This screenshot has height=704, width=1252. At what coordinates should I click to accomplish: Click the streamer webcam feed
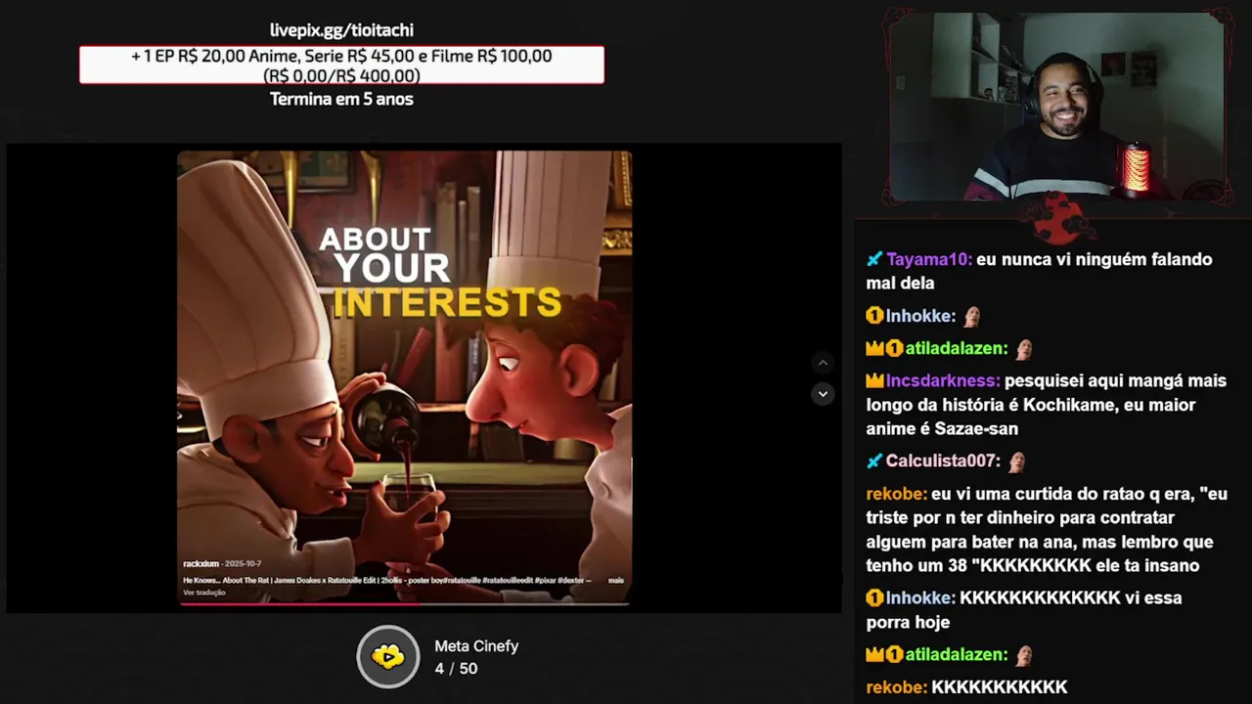tap(1056, 106)
